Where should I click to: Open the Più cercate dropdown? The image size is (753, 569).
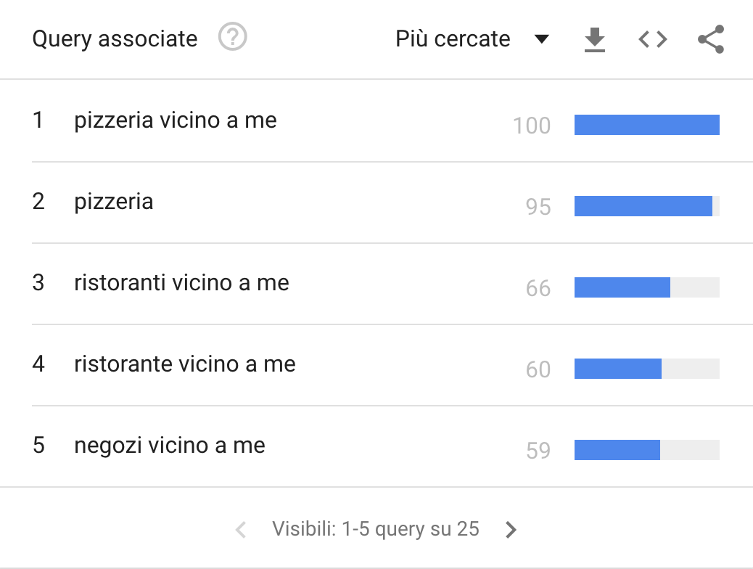point(453,39)
